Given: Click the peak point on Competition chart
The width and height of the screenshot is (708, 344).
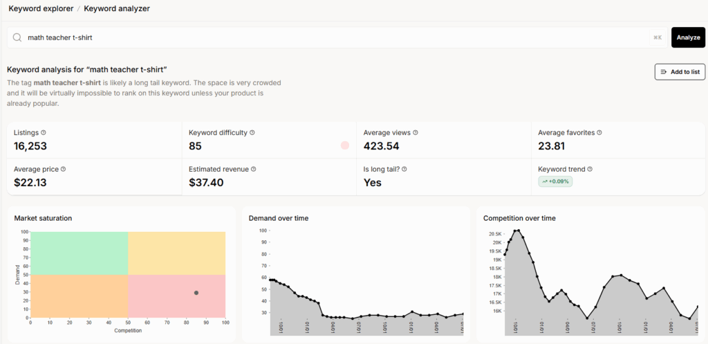Looking at the screenshot, I should pos(518,230).
